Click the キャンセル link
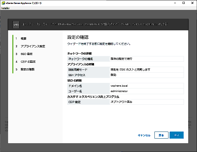Screen dimensions: 197x152 tap(144, 135)
